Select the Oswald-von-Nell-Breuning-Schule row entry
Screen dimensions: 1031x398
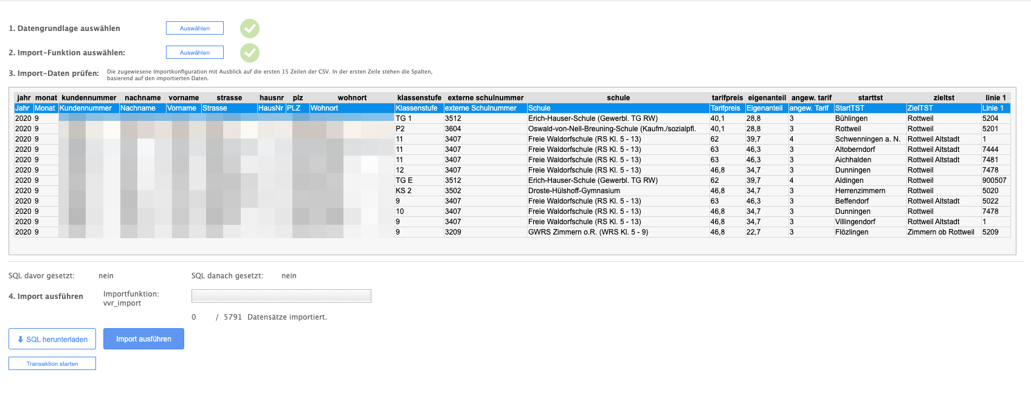pos(612,129)
